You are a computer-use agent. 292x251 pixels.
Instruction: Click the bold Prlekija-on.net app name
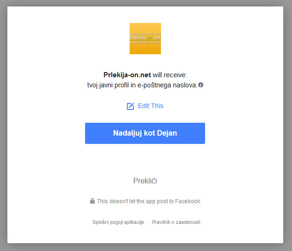tap(127, 75)
